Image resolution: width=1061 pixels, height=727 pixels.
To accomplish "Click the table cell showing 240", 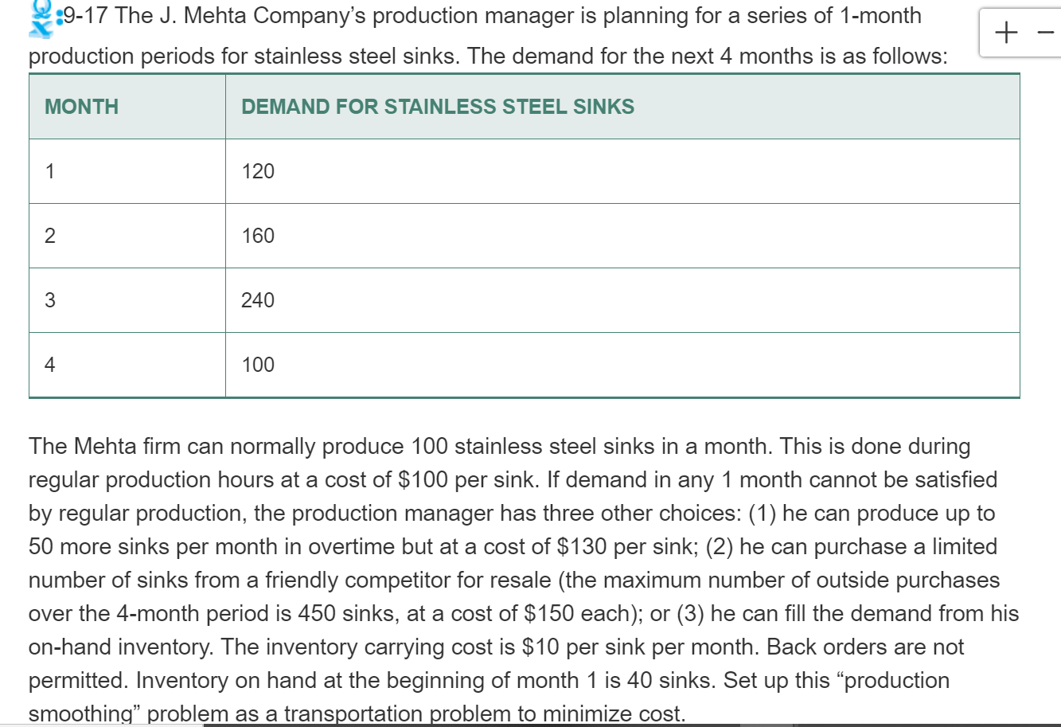I will pos(256,300).
